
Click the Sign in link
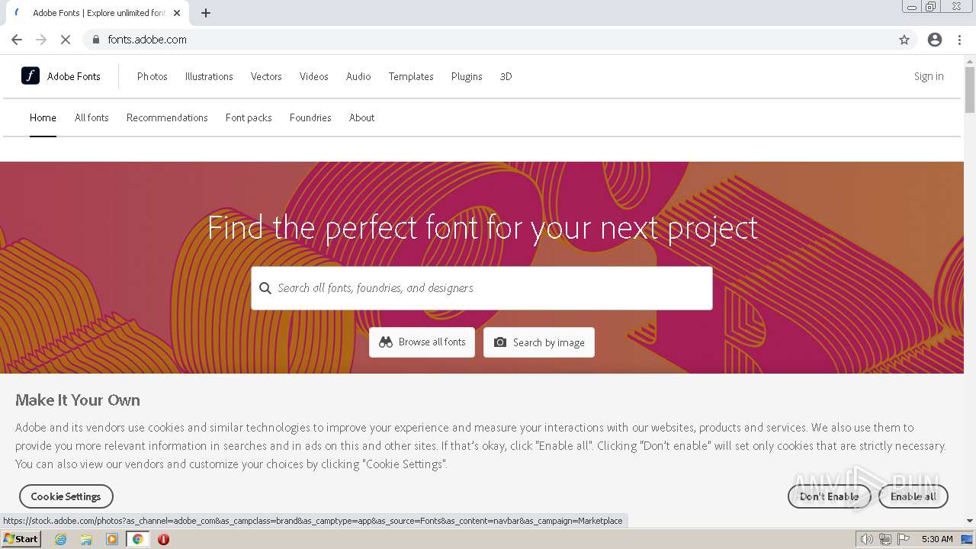click(929, 76)
